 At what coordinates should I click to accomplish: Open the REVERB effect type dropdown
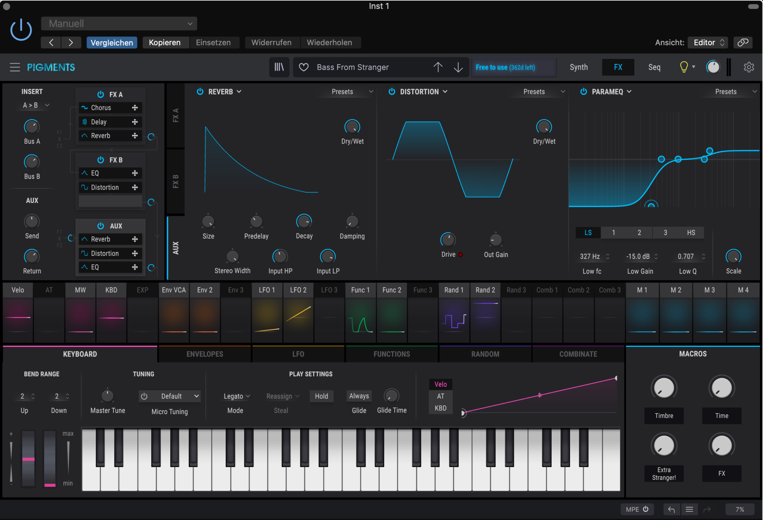[225, 92]
